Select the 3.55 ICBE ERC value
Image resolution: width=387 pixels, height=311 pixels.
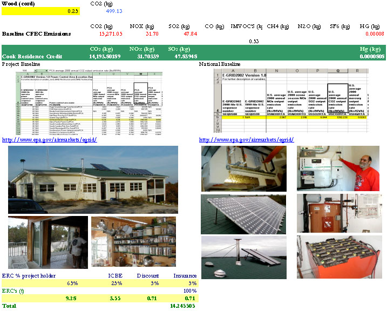pyautogui.click(x=115, y=299)
